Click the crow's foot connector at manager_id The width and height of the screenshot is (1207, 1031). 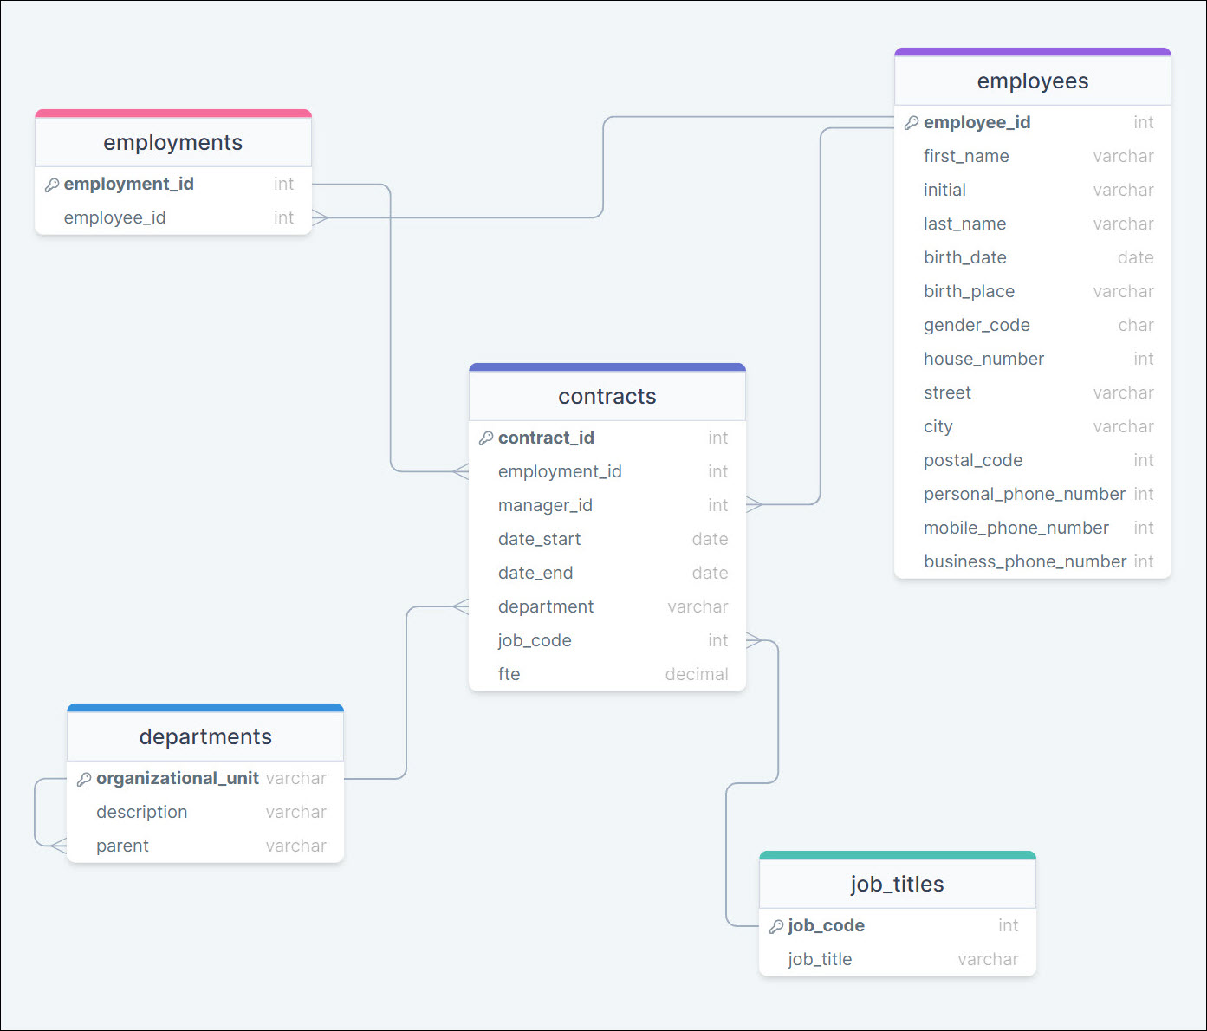754,504
